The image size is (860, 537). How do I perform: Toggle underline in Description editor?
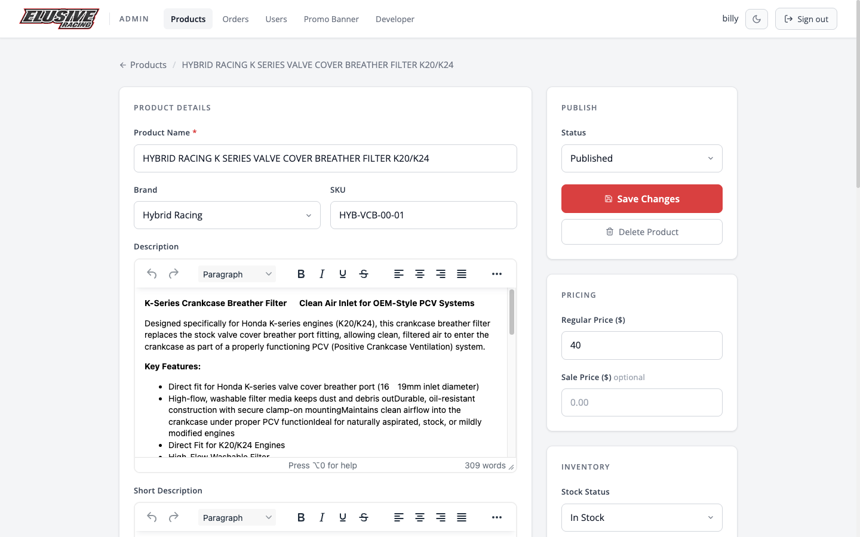(343, 274)
